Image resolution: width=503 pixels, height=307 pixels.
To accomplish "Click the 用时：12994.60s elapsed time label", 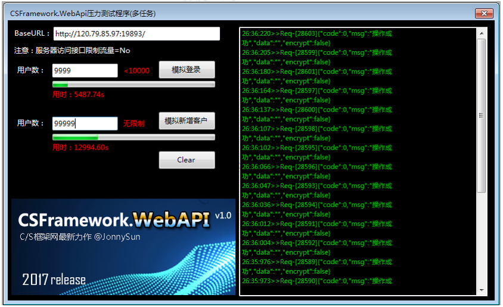I will 80,148.
